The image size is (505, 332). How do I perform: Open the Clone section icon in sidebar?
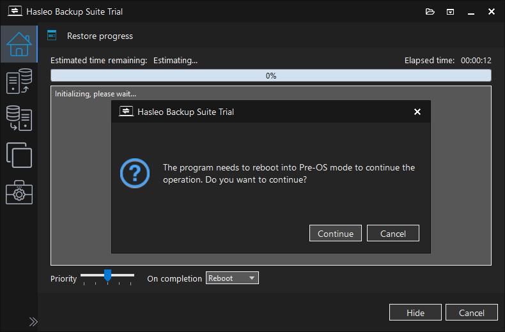[19, 155]
